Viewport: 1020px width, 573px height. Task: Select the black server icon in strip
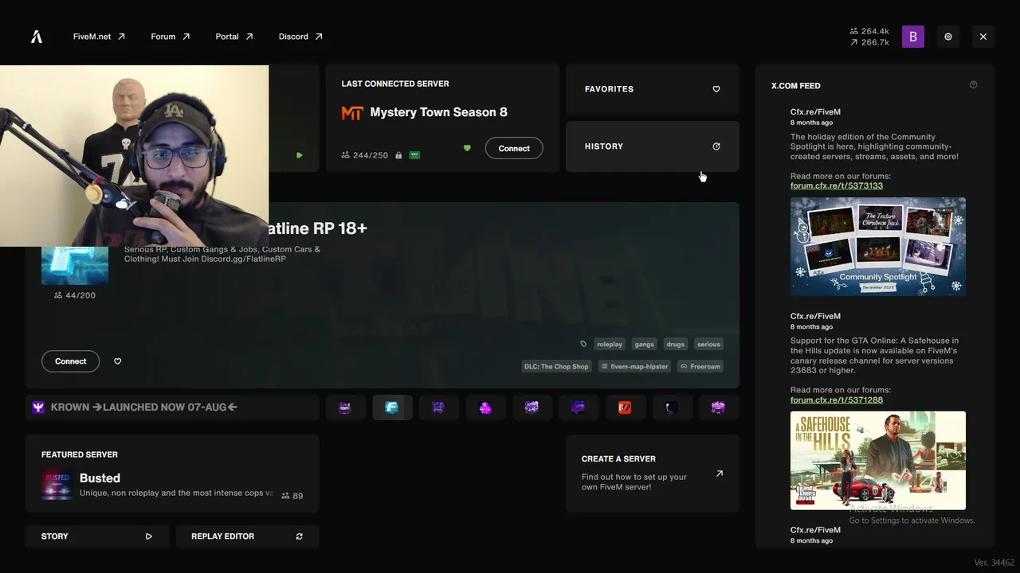coord(672,407)
